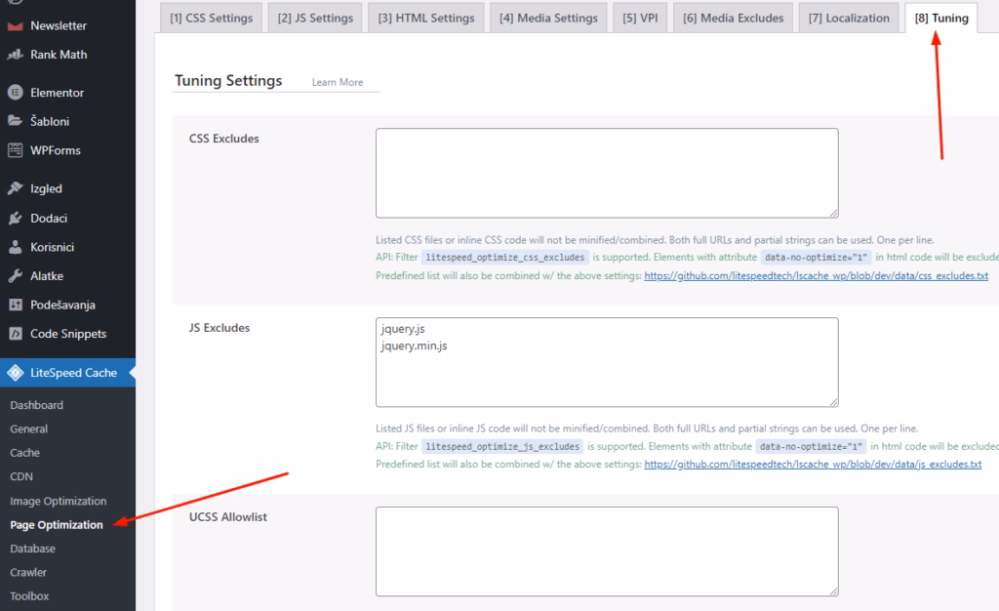Viewport: 999px width, 611px height.
Task: Click the Alatke wrench icon
Action: 16,276
